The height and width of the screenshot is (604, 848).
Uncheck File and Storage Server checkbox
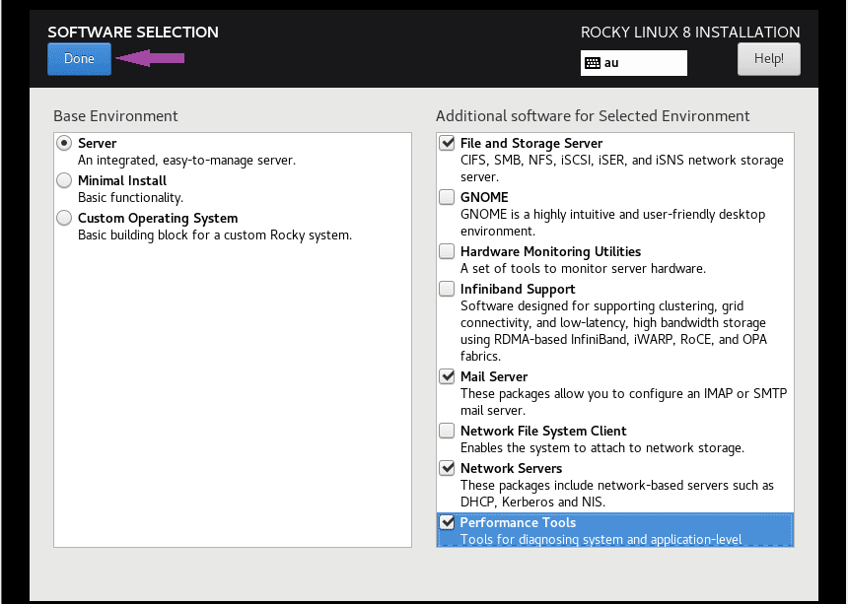point(447,143)
